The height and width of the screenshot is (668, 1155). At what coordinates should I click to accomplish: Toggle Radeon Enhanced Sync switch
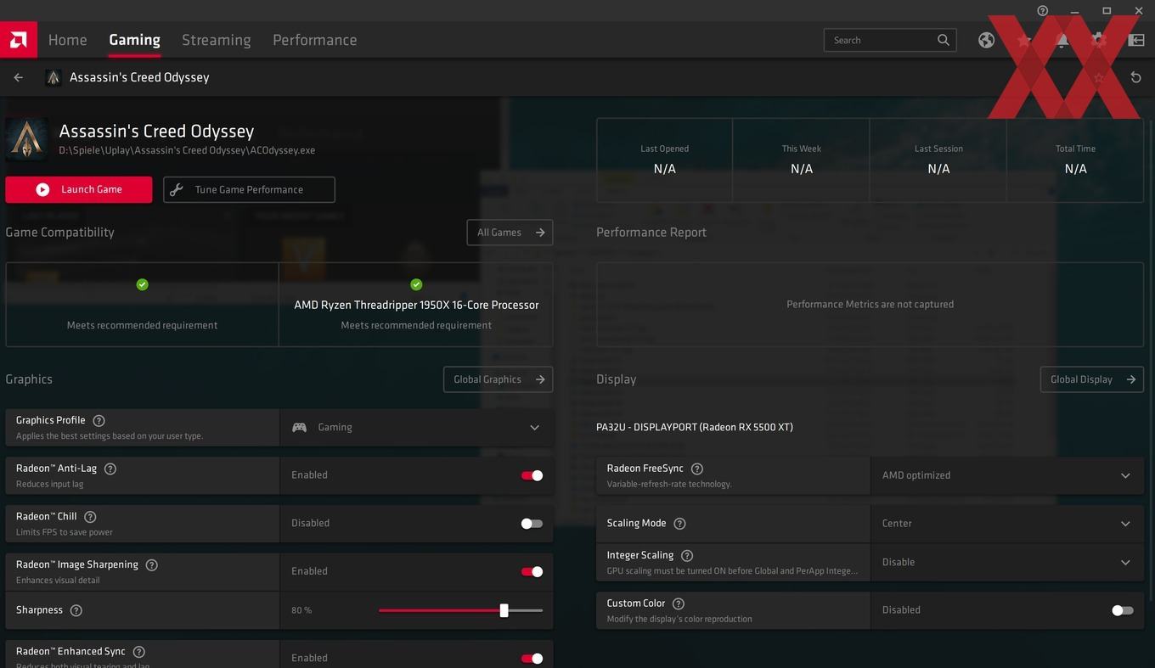coord(532,659)
